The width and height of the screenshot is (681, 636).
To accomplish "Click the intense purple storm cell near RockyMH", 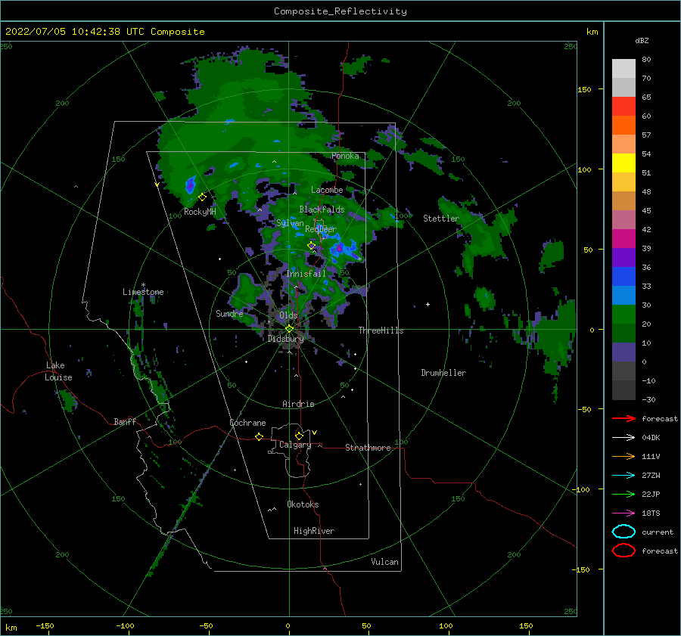I will [190, 185].
